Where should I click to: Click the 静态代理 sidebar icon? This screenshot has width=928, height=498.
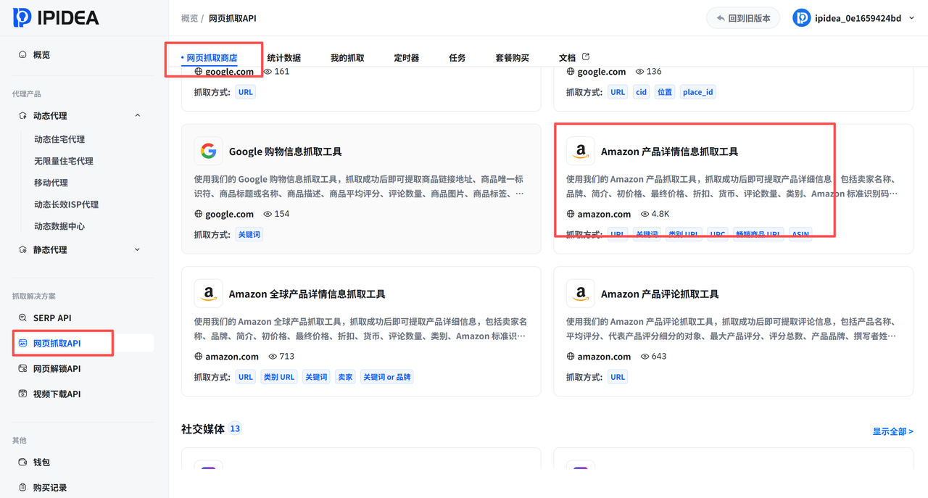coord(22,249)
